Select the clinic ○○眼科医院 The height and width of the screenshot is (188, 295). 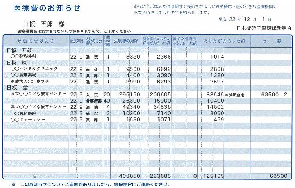pyautogui.click(x=23, y=114)
